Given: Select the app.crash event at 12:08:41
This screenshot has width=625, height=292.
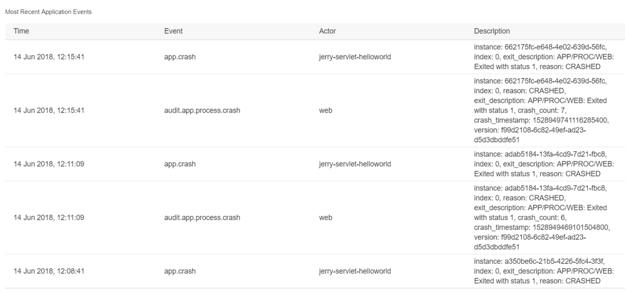Looking at the screenshot, I should pyautogui.click(x=180, y=271).
